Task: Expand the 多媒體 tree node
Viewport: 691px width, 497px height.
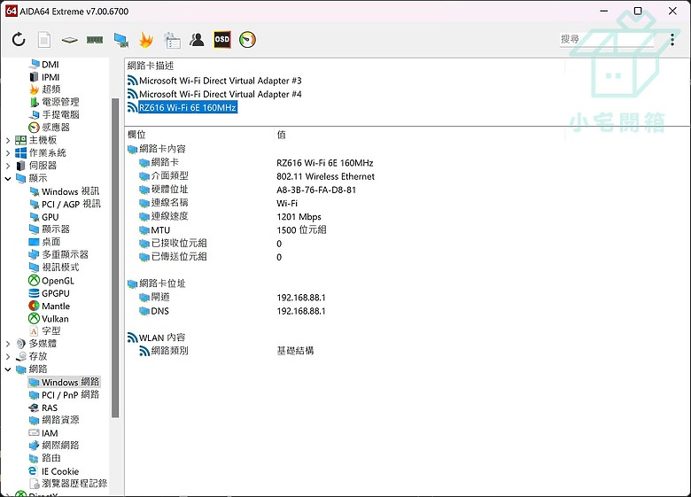Action: [7, 344]
